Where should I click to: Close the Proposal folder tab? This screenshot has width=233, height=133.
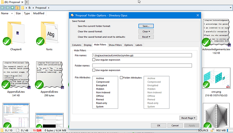click(x=22, y=2)
